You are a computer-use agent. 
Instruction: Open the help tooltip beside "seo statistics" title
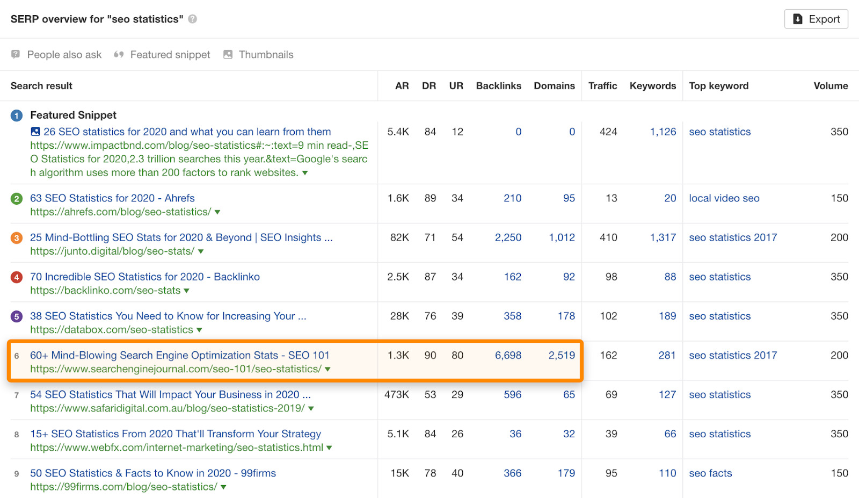coord(192,18)
